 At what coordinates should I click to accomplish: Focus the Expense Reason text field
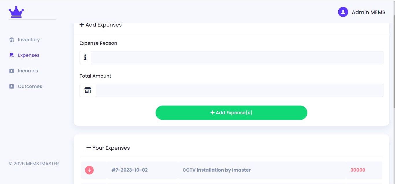coord(237,58)
